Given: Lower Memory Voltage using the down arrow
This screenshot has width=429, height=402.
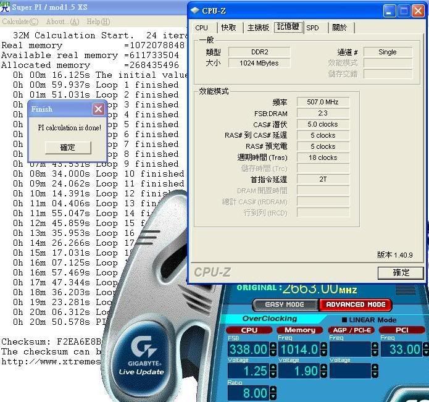Looking at the screenshot, I should click(x=323, y=374).
